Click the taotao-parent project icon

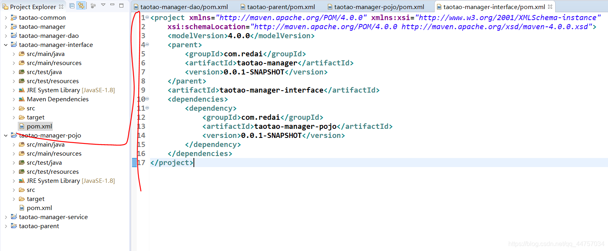pyautogui.click(x=14, y=226)
